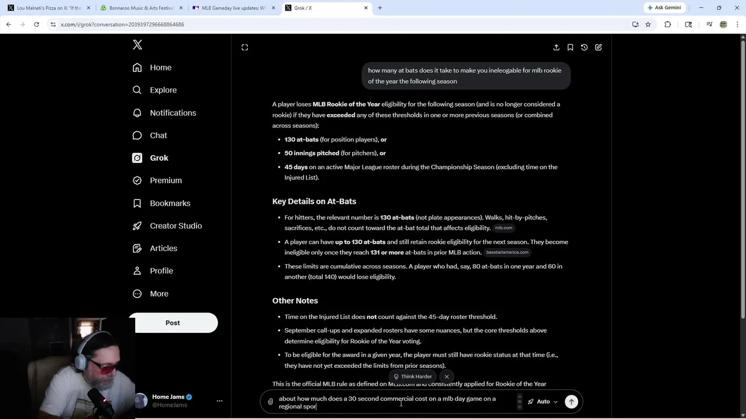Image resolution: width=746 pixels, height=419 pixels.
Task: Close the Bonnaroo tab
Action: (181, 8)
